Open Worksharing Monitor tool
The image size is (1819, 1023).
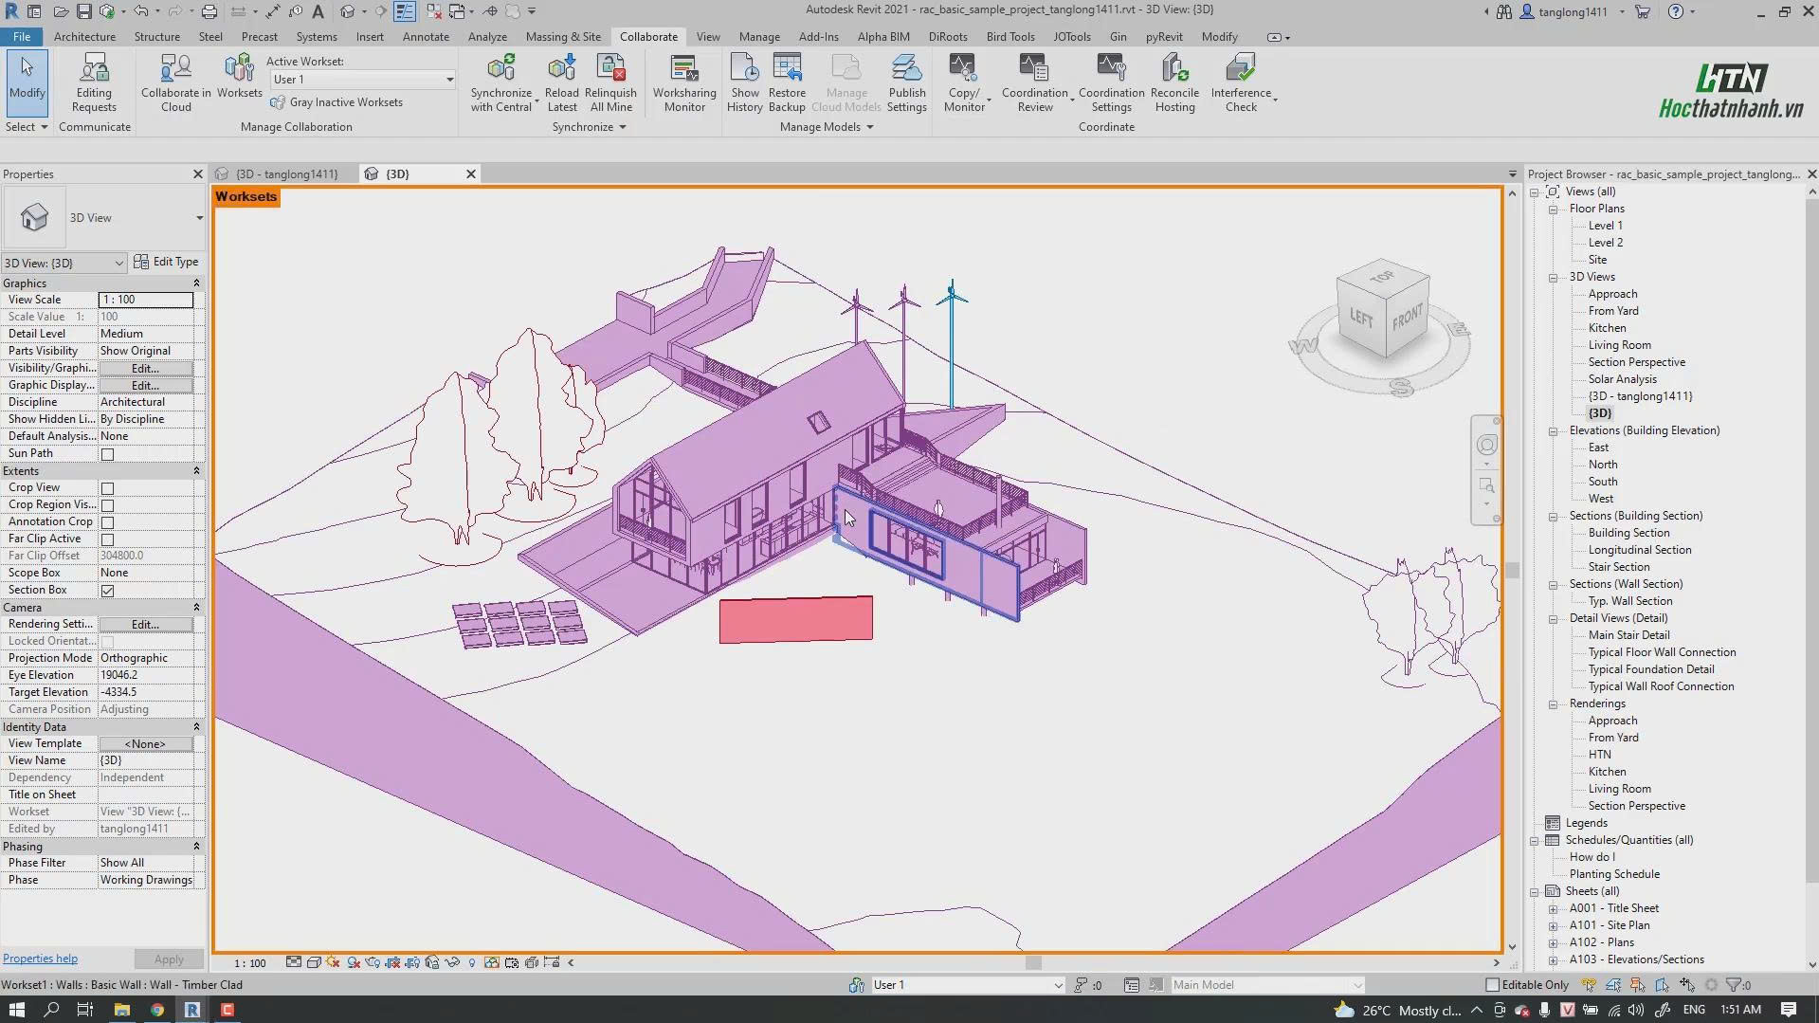684,68
